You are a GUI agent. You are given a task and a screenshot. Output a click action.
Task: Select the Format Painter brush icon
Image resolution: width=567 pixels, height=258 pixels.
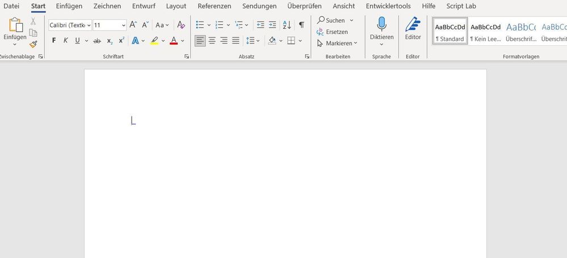(x=33, y=44)
